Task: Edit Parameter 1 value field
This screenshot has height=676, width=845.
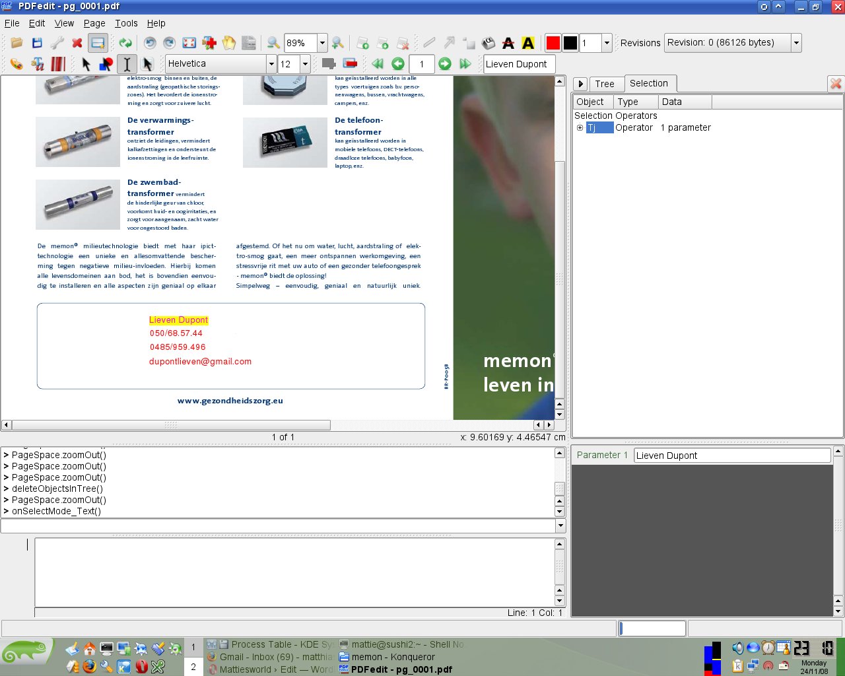Action: click(x=732, y=456)
